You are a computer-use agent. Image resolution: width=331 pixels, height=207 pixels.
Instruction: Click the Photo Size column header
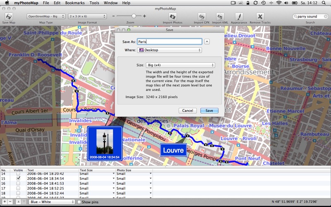[134, 170]
